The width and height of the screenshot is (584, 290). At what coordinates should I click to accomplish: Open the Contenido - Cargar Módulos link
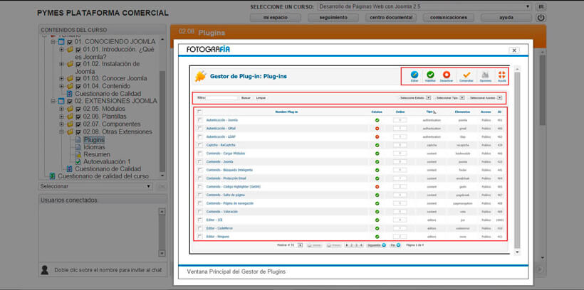click(225, 154)
